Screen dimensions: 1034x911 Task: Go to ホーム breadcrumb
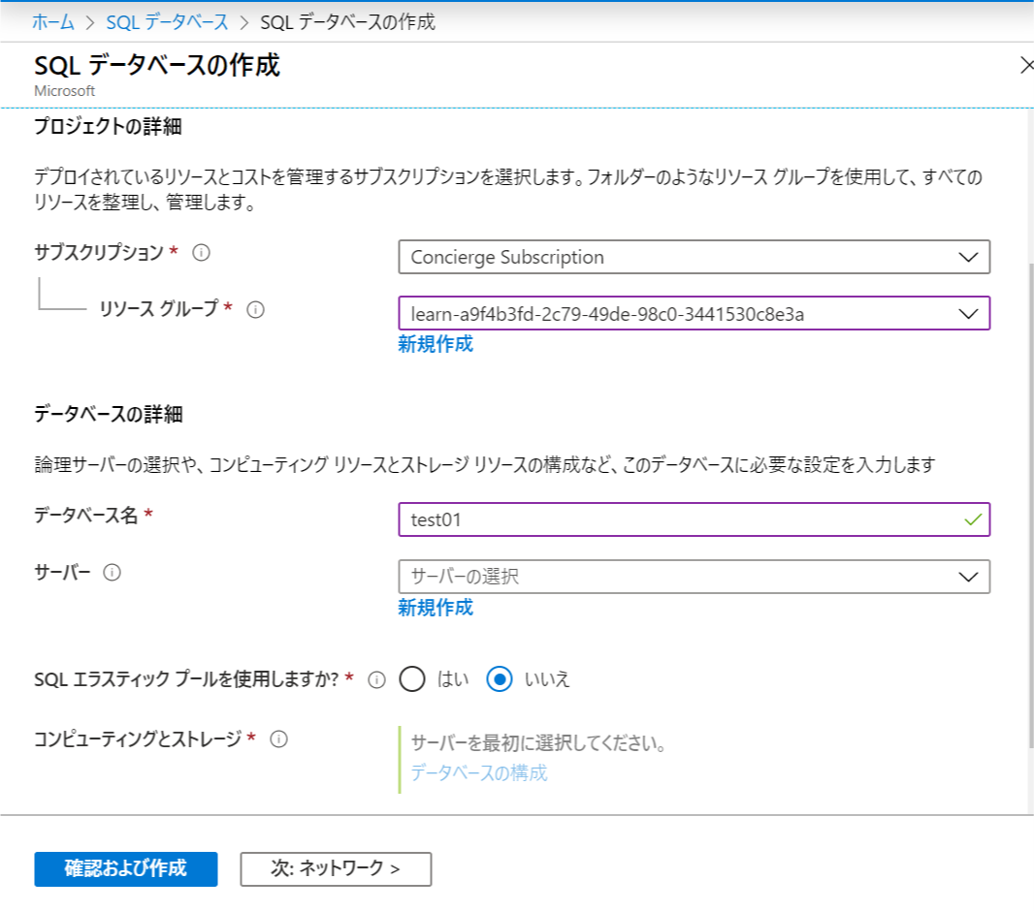52,22
